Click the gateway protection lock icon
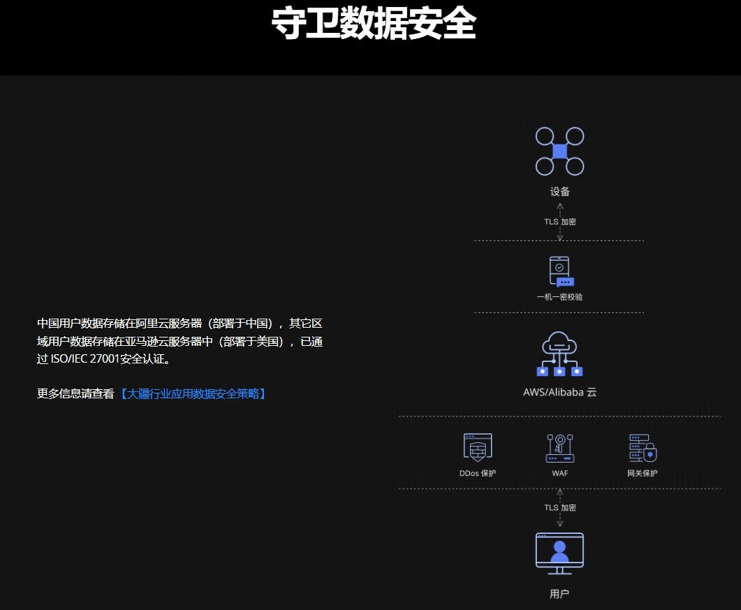The height and width of the screenshot is (610, 741). click(643, 448)
